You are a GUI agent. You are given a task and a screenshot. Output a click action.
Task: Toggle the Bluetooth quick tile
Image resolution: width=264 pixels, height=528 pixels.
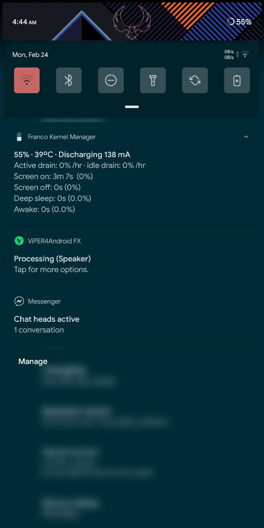click(x=69, y=80)
